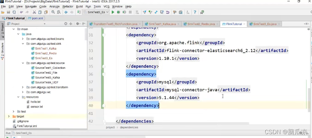Click the Synchronize toolbar icon

(x=14, y=12)
